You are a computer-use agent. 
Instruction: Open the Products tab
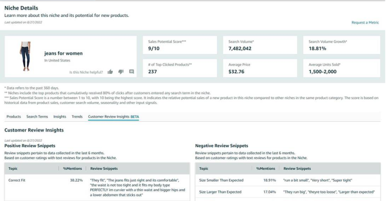[x=13, y=117]
